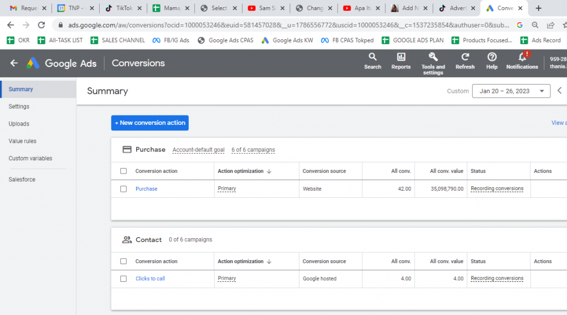Open the Google Ads KW bookmark

tap(287, 40)
